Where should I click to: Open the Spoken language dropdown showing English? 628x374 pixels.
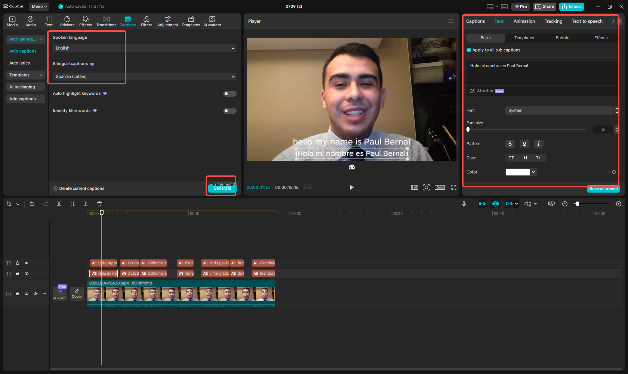(x=144, y=48)
